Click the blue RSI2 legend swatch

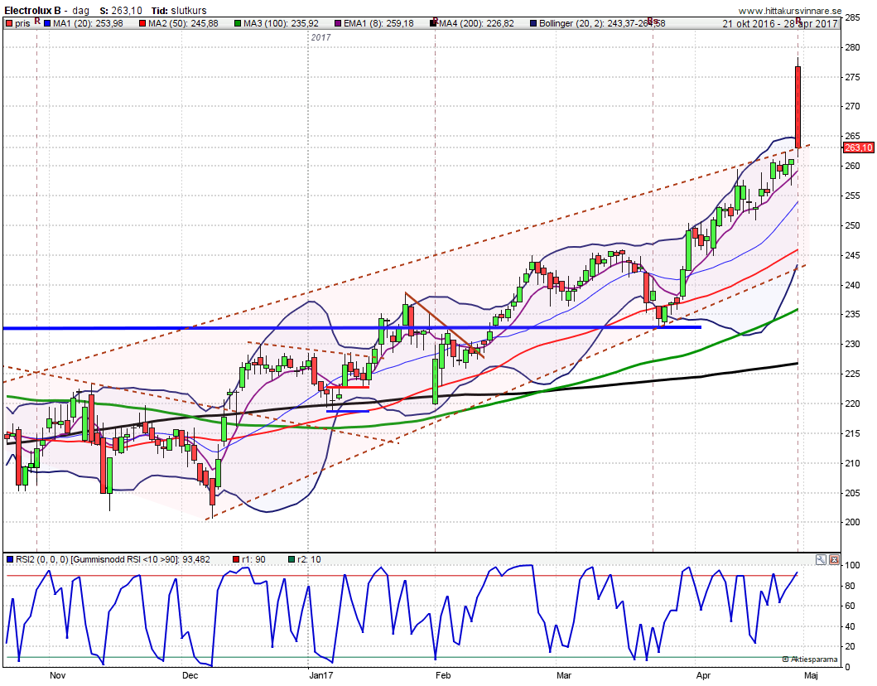[9, 559]
